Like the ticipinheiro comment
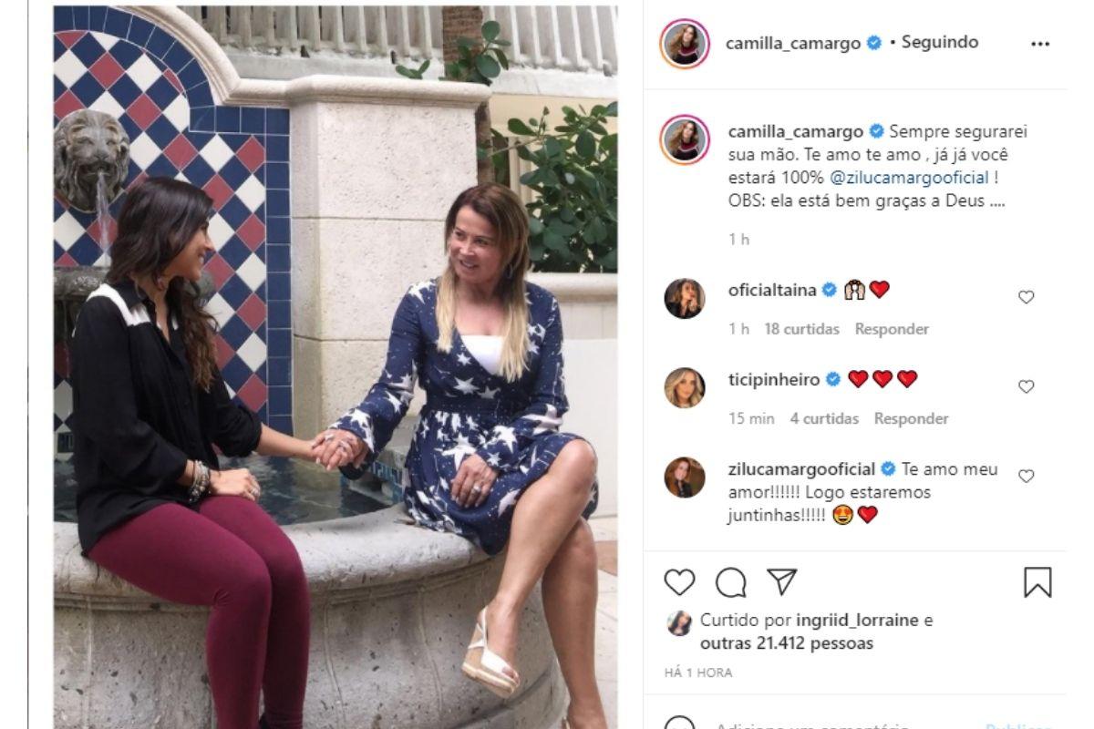The width and height of the screenshot is (1094, 729). click(x=1026, y=386)
